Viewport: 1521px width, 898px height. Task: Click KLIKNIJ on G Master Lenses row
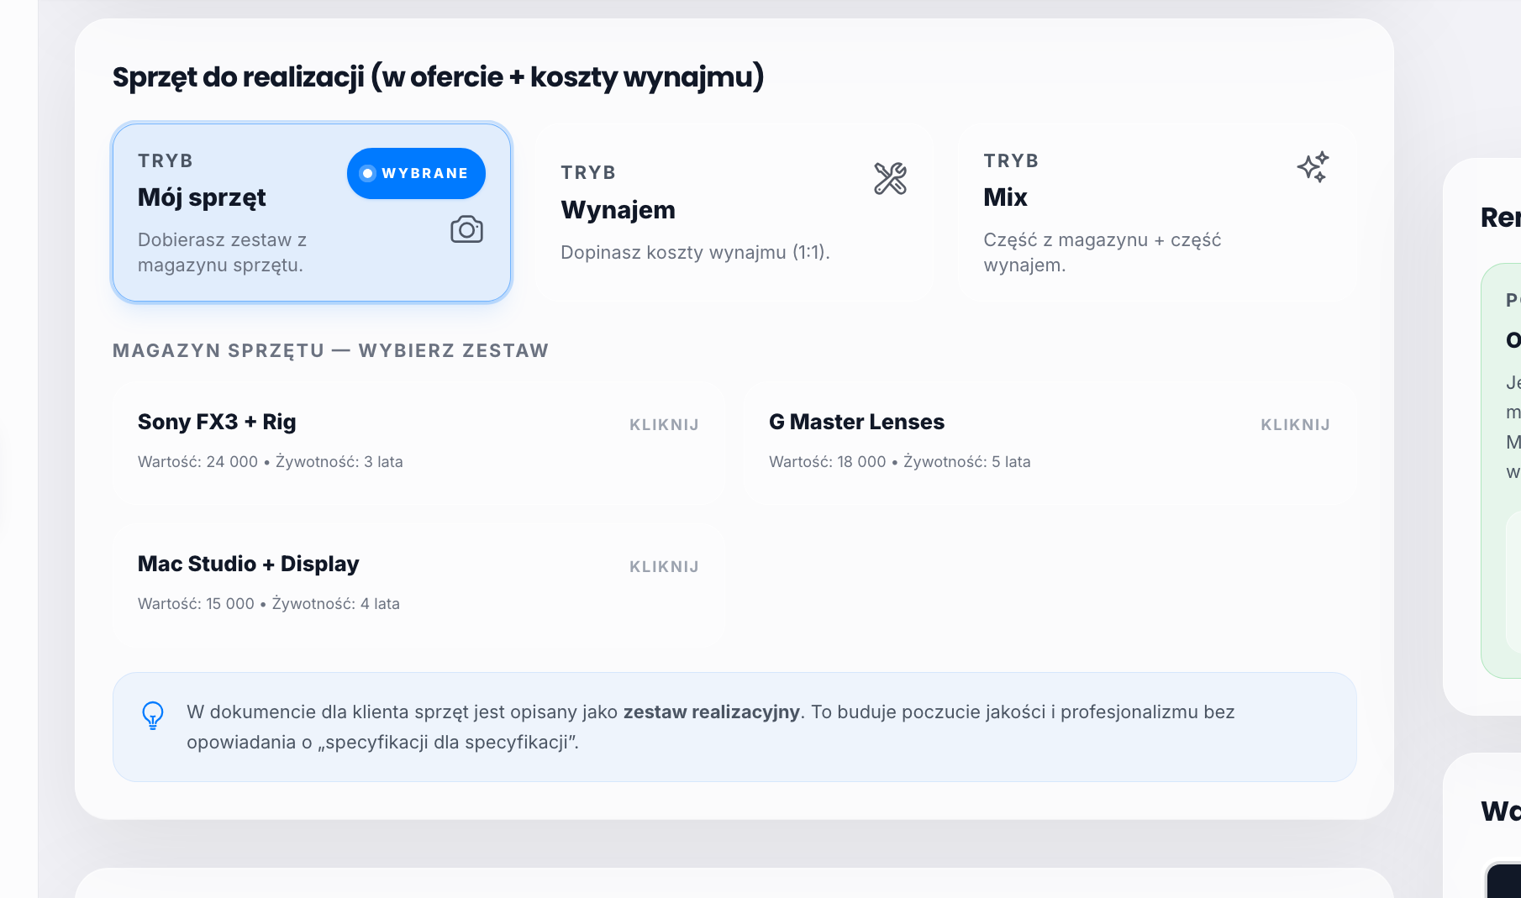pos(1295,425)
